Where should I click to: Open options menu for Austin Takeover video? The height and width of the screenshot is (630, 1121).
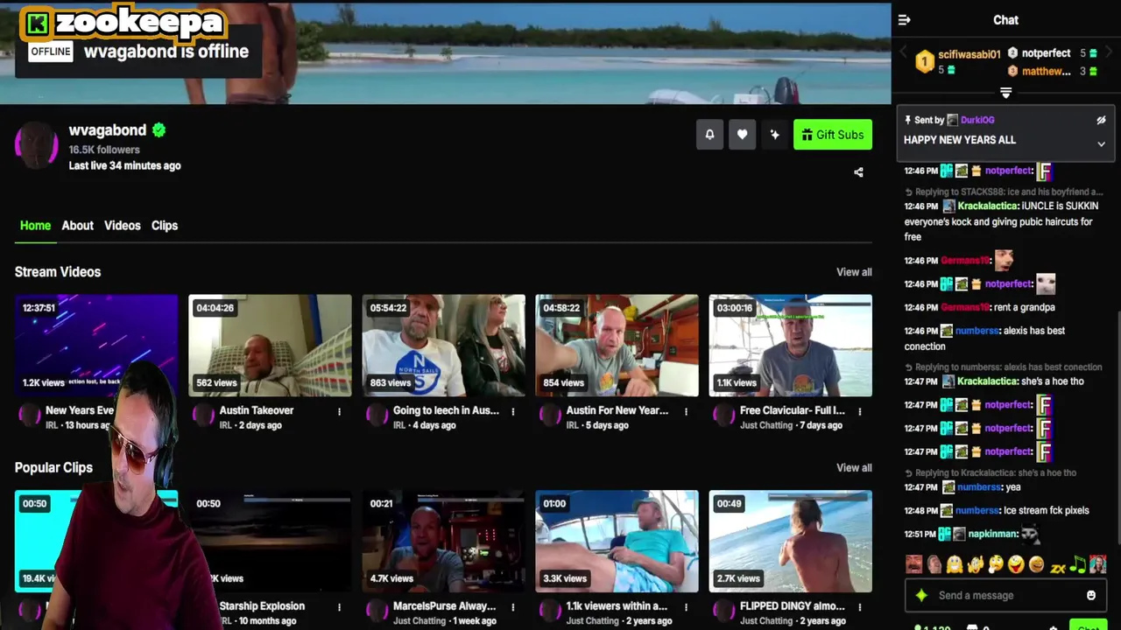(339, 411)
